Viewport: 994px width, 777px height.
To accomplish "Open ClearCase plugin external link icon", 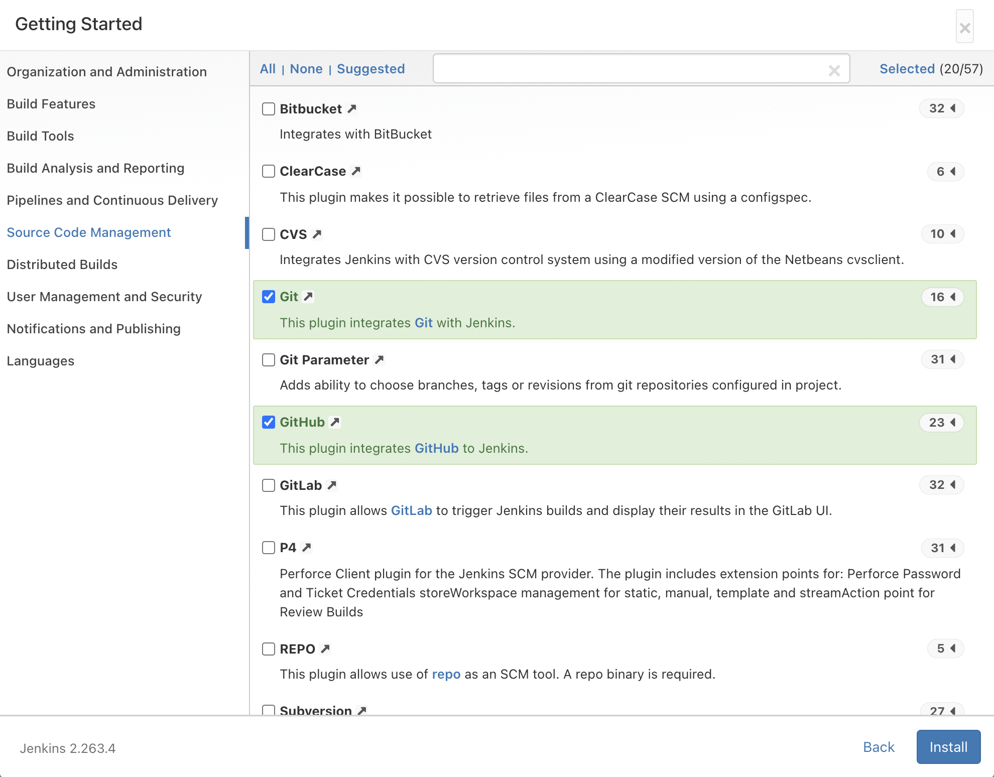I will tap(356, 171).
